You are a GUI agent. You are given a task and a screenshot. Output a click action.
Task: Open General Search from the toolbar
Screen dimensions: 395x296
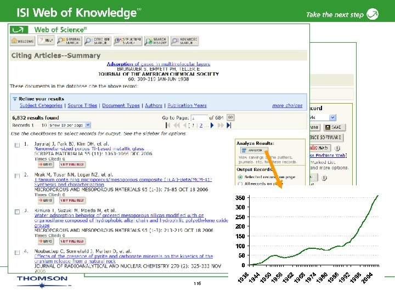pyautogui.click(x=69, y=41)
